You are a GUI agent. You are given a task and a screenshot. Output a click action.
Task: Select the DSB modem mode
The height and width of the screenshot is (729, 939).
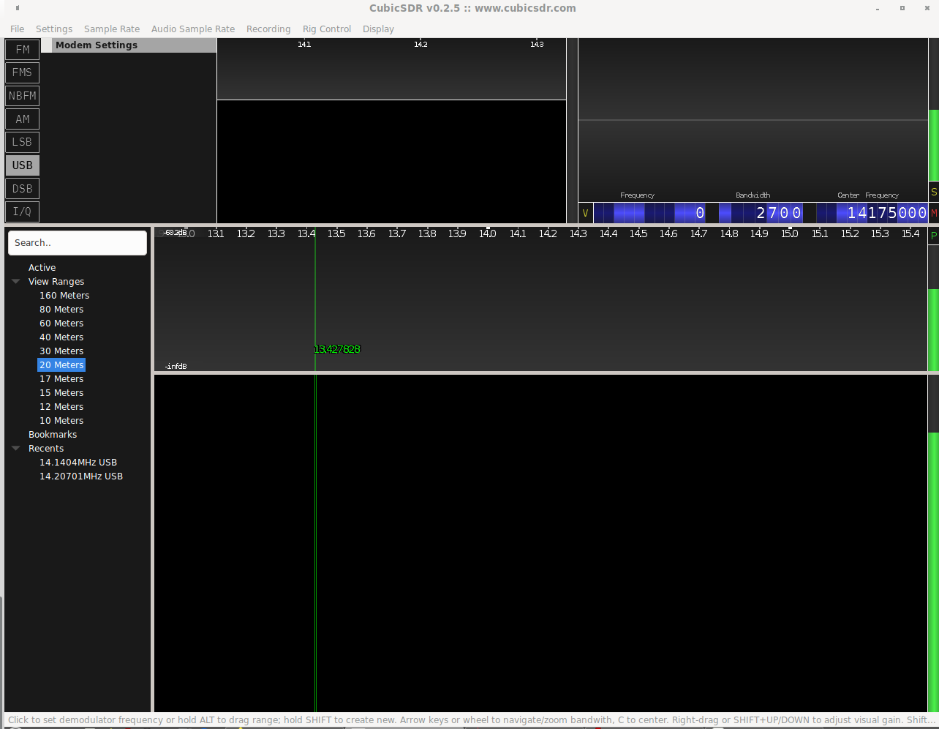pos(23,189)
